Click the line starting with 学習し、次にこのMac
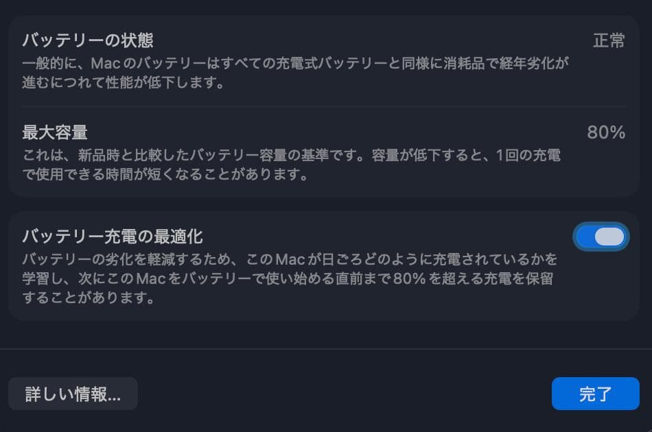The height and width of the screenshot is (432, 652). pyautogui.click(x=288, y=279)
